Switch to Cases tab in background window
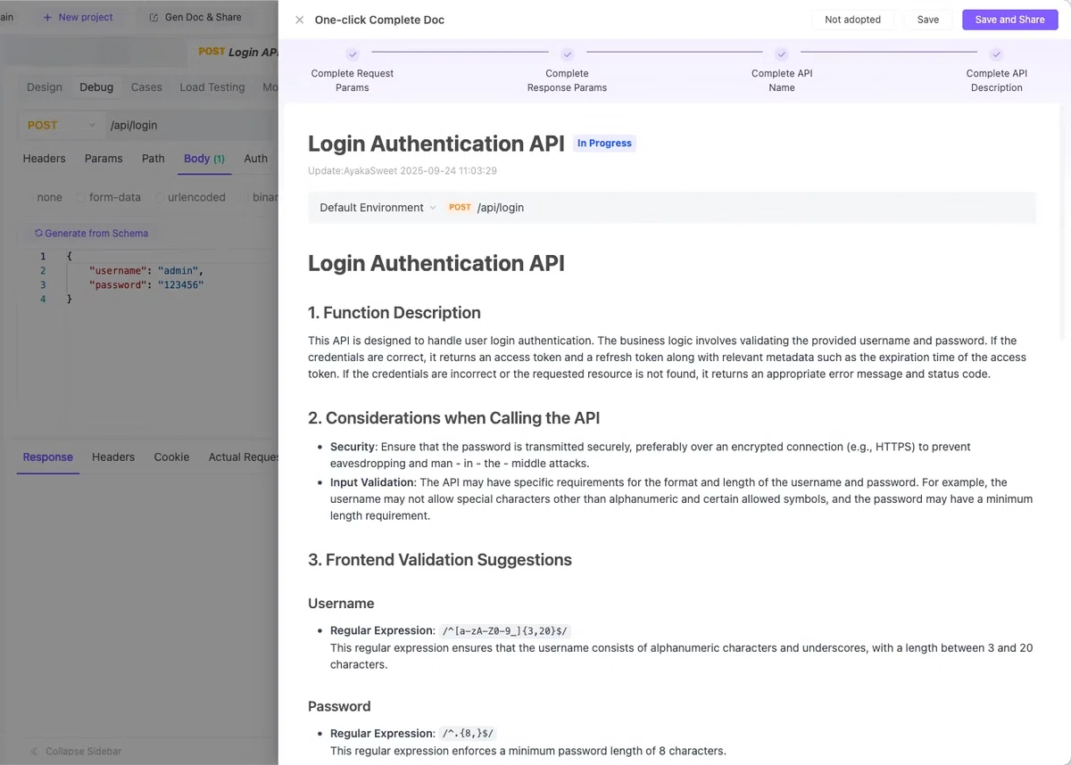Viewport: 1071px width, 765px height. pos(146,87)
